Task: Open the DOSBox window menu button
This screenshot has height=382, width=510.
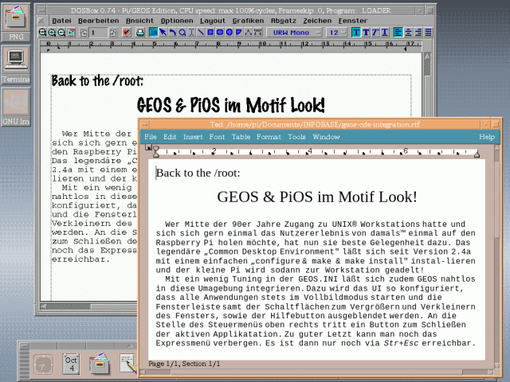Action: pyautogui.click(x=41, y=10)
